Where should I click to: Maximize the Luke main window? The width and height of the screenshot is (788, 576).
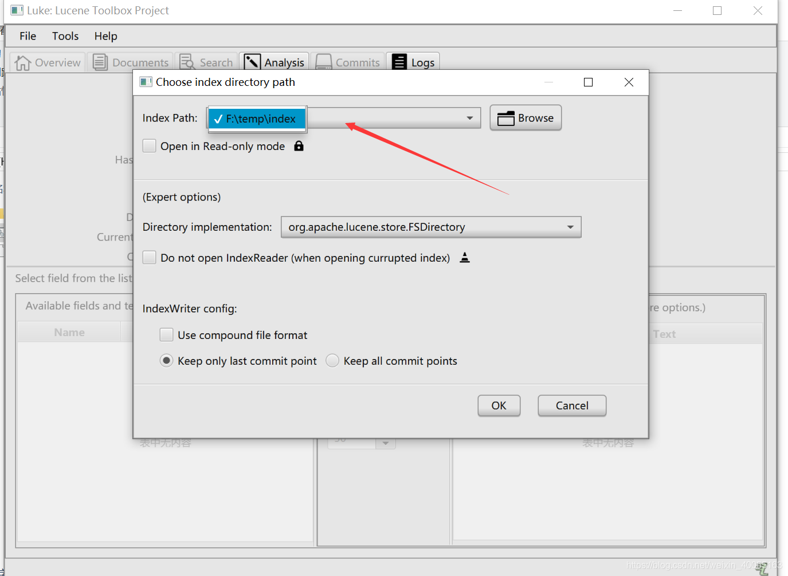717,10
